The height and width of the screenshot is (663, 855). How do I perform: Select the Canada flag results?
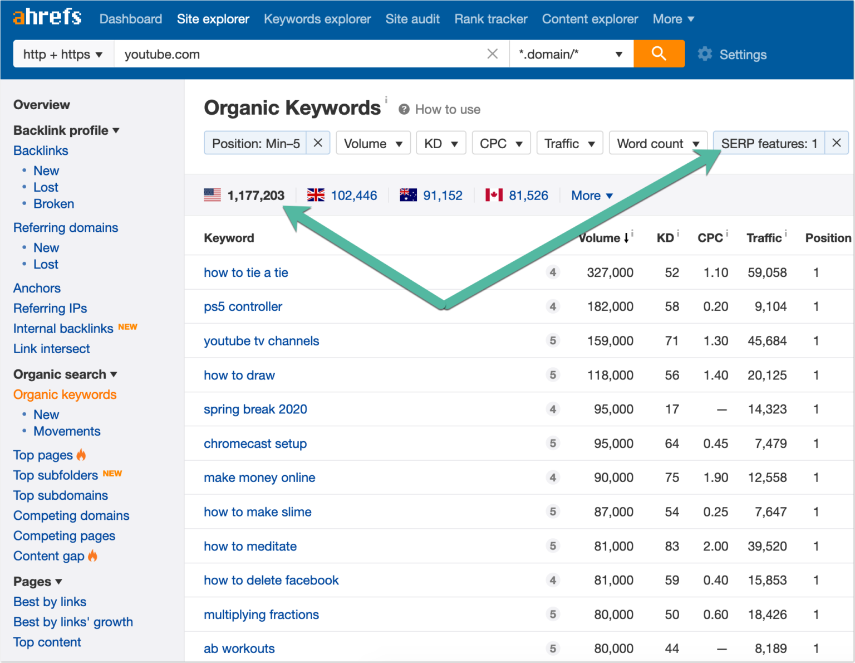(517, 196)
